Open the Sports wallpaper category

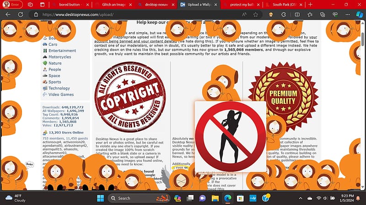pyautogui.click(x=54, y=82)
